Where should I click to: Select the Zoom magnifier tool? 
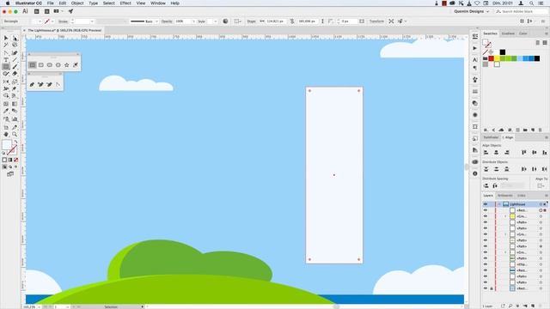[x=15, y=135]
